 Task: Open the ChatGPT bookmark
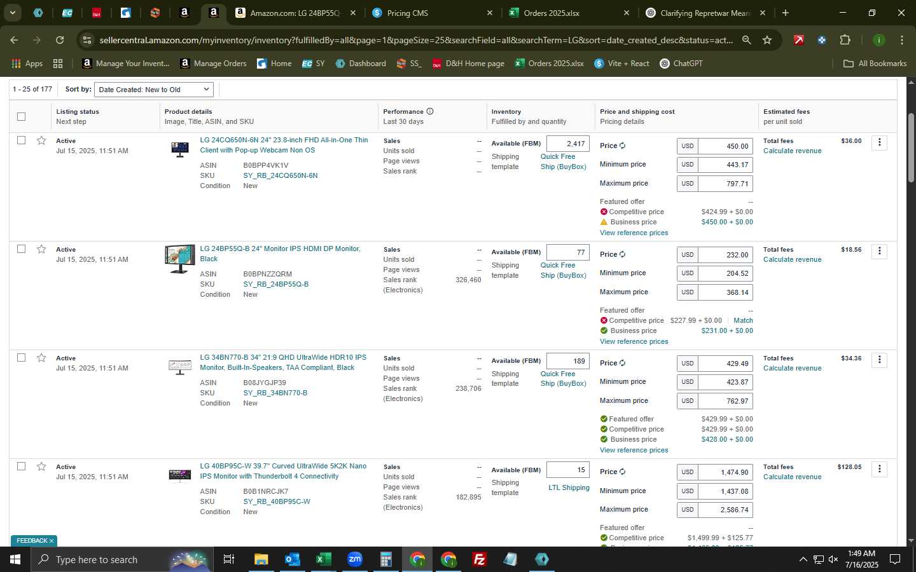pyautogui.click(x=681, y=64)
